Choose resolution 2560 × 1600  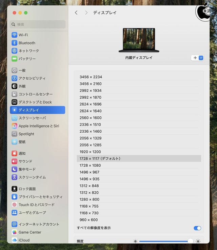tap(139, 118)
